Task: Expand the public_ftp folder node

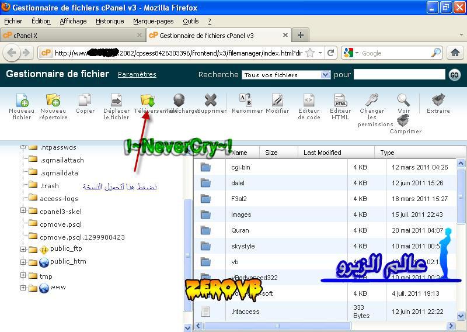Action: pos(23,249)
